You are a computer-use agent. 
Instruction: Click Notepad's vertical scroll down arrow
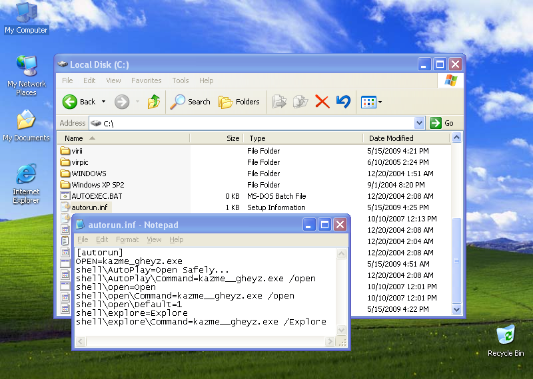342,329
